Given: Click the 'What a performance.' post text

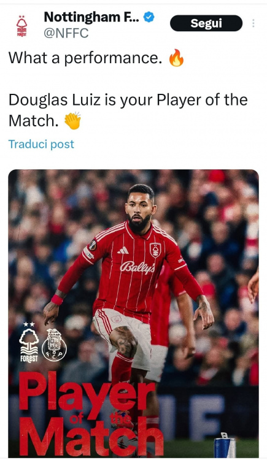Looking at the screenshot, I should click(x=85, y=58).
